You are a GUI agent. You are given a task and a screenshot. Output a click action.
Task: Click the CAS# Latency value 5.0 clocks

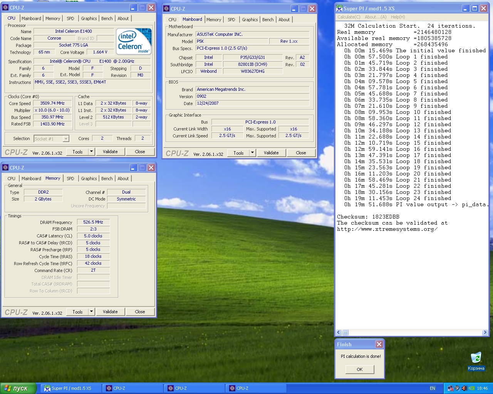click(93, 236)
